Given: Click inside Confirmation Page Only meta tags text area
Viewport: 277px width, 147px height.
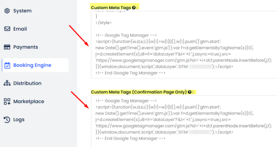Looking at the screenshot, I should pos(184,121).
